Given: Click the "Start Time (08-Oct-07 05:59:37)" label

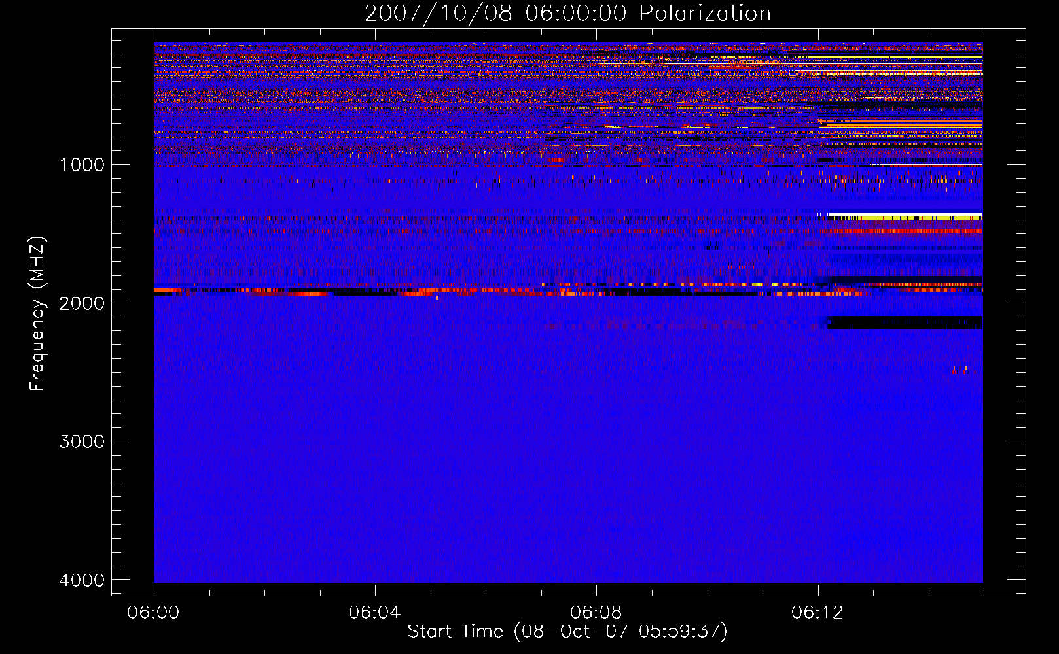Looking at the screenshot, I should [567, 632].
